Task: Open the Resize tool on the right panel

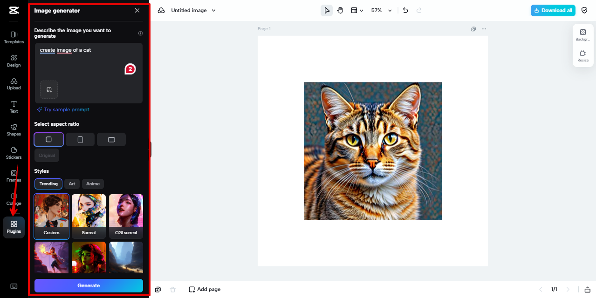Action: 583,56
